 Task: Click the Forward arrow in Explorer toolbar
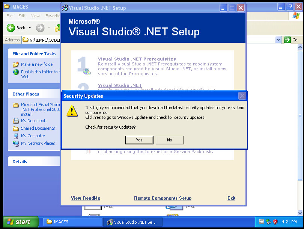40,28
